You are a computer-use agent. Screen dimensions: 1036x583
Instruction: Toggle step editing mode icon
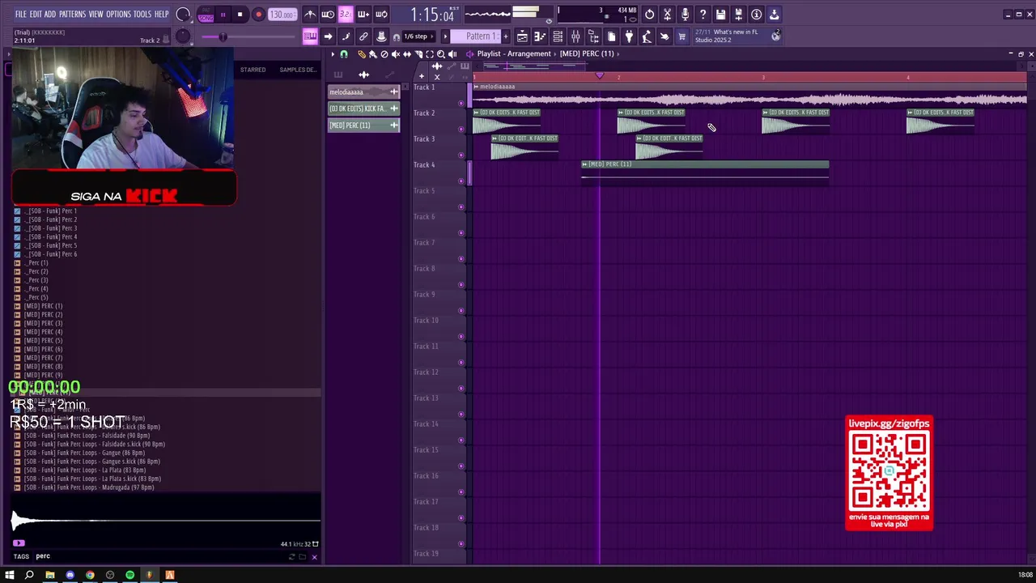tap(346, 36)
